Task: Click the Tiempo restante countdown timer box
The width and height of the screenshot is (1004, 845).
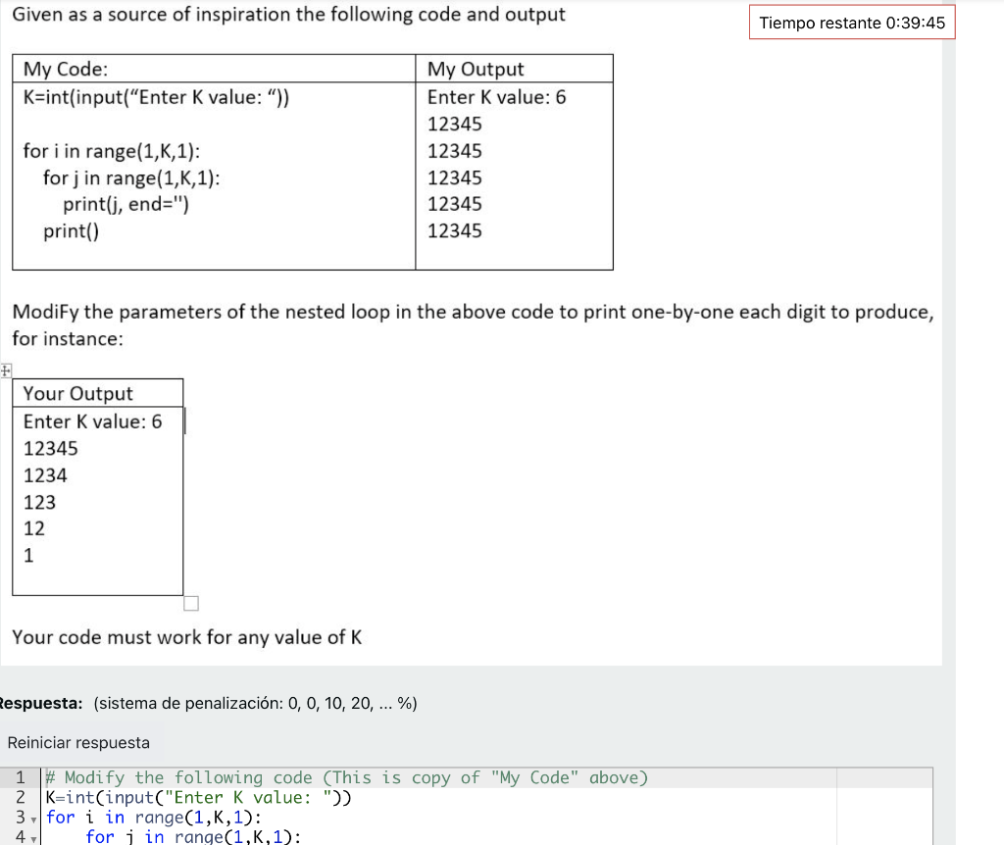Action: pos(852,23)
